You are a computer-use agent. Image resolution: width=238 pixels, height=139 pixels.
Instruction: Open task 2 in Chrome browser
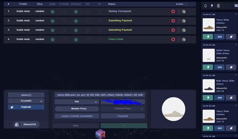click(184, 21)
